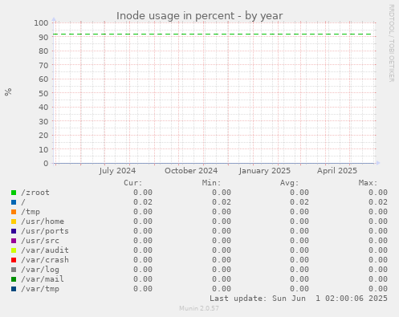Image resolution: width=399 pixels, height=317 pixels.
Task: Click the /usr/src purple legend swatch
Action: coord(14,241)
